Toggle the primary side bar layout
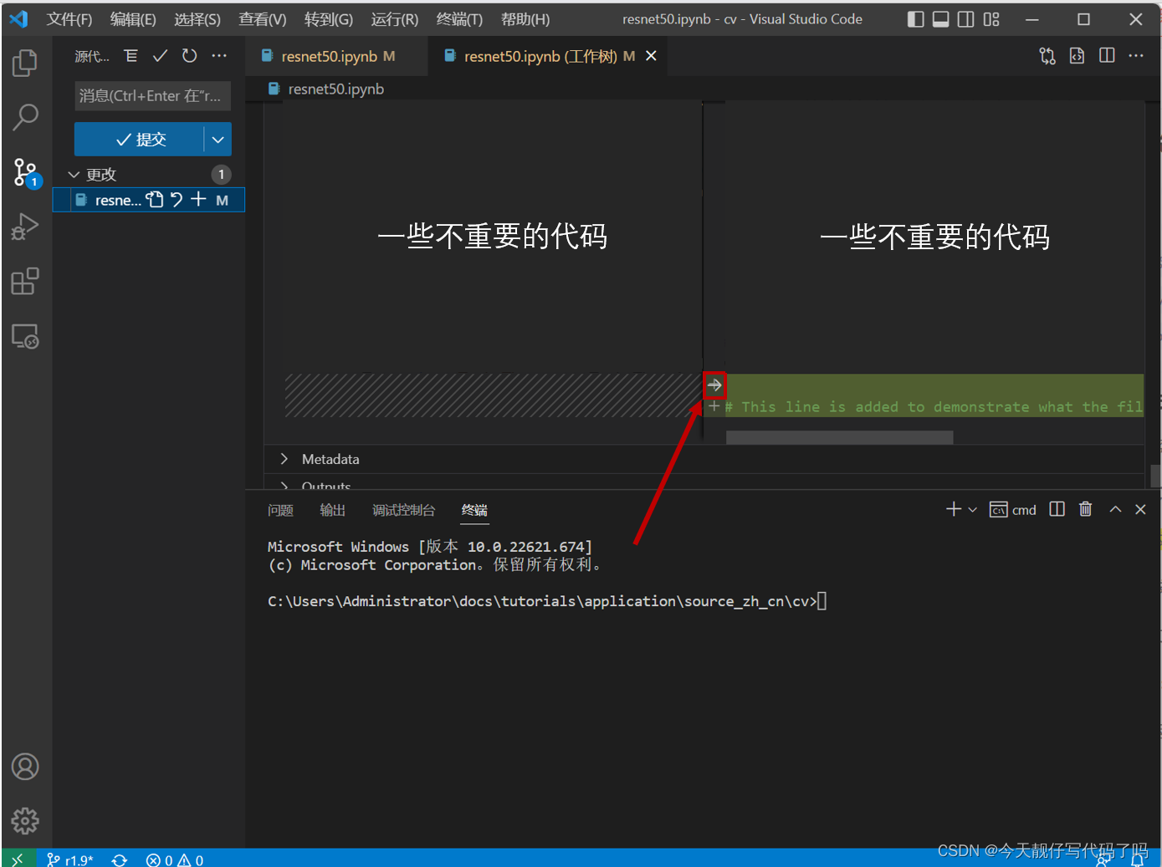 (x=916, y=19)
